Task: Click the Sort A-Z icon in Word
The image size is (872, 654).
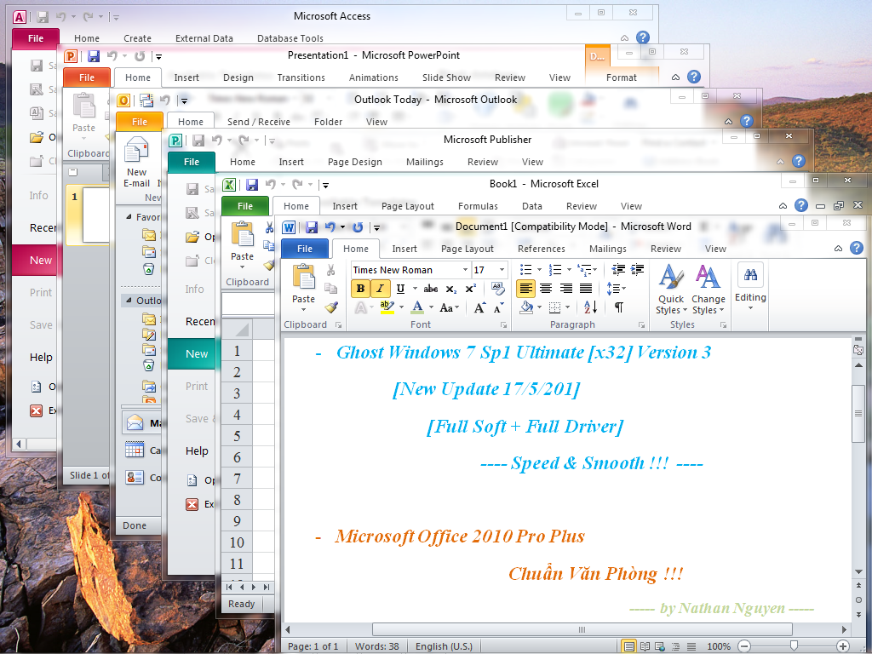Action: (x=591, y=307)
